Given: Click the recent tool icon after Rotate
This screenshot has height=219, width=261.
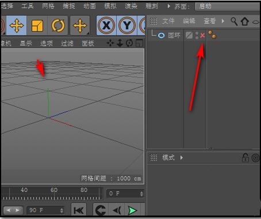Looking at the screenshot, I should coord(80,25).
